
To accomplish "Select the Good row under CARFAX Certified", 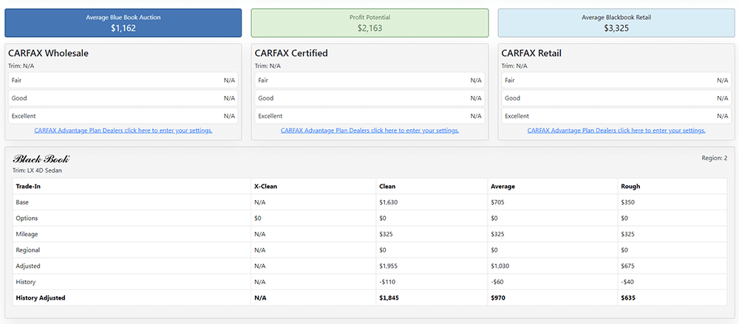I will click(369, 98).
